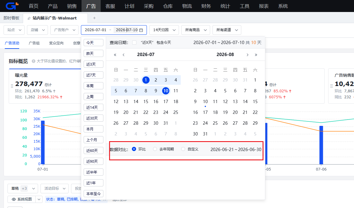Image resolution: width=354 pixels, height=208 pixels.
Task: Add a new tab with plus icon
Action: [94, 18]
